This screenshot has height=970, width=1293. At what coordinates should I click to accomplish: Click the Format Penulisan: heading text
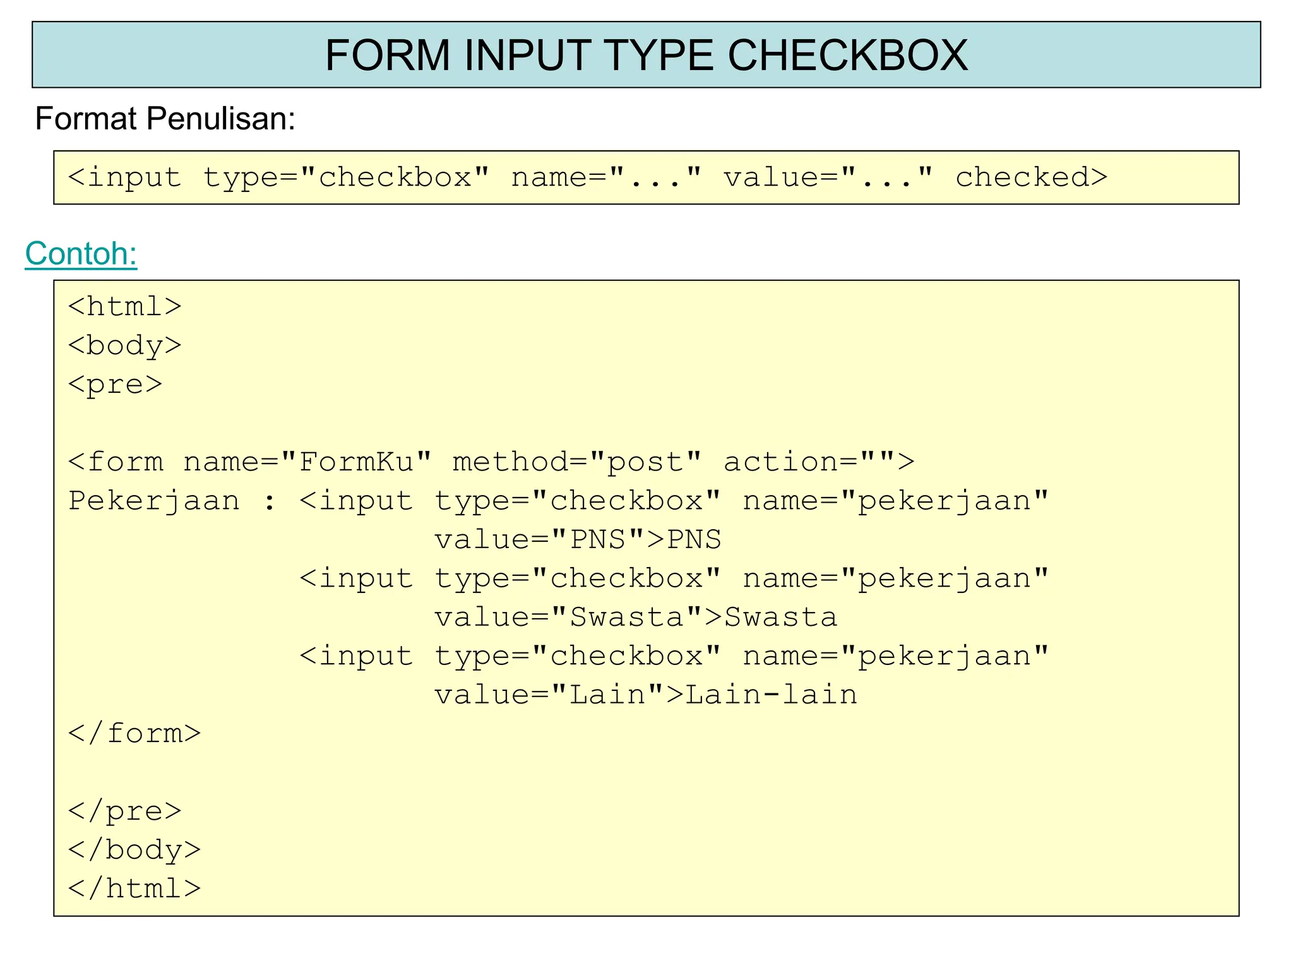click(x=165, y=119)
